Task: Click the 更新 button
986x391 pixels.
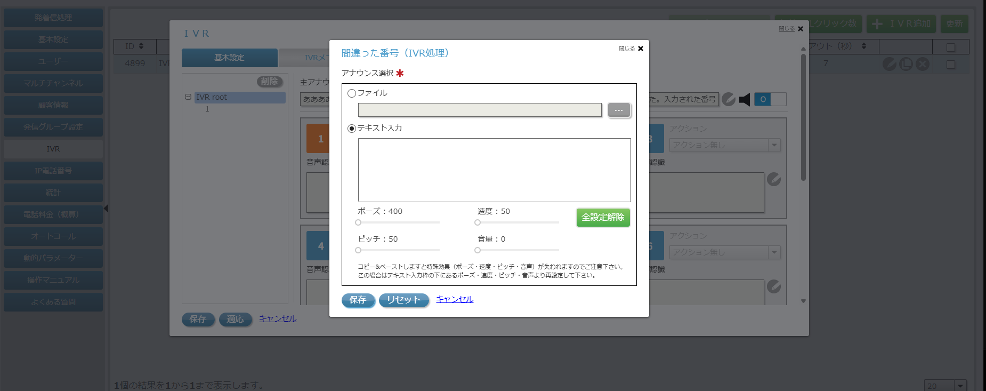Action: coord(955,24)
